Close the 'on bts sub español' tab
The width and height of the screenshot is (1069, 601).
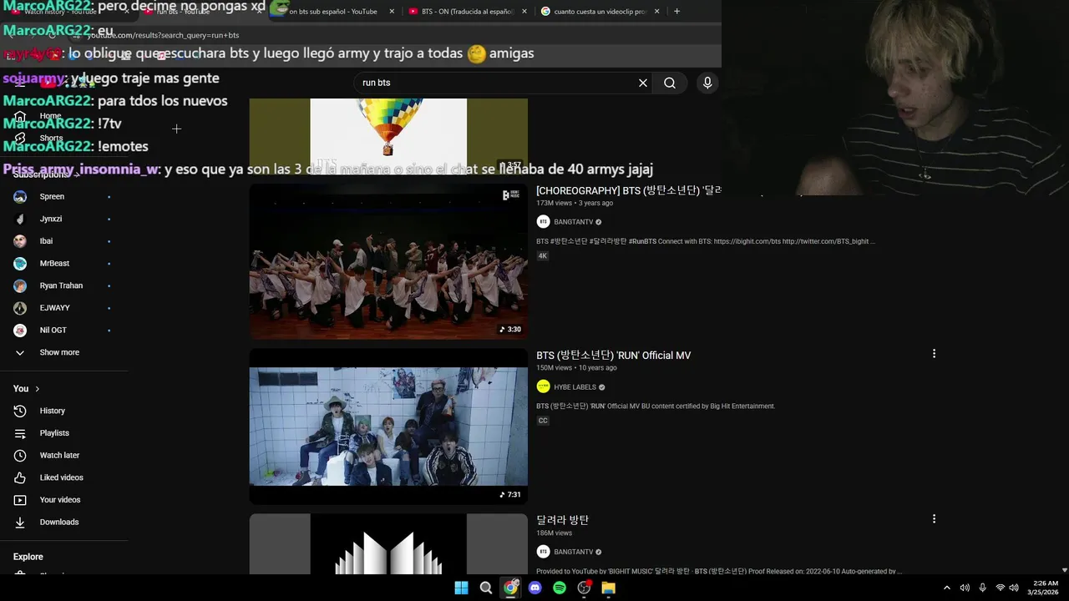pos(392,12)
